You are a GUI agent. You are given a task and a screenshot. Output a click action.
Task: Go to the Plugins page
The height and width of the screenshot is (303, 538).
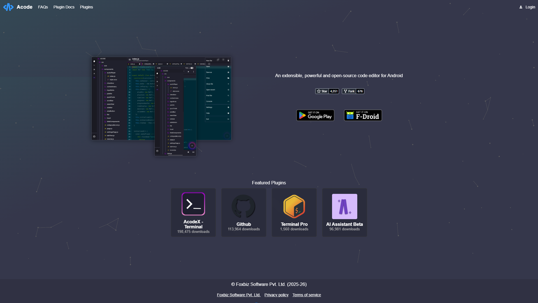point(86,7)
